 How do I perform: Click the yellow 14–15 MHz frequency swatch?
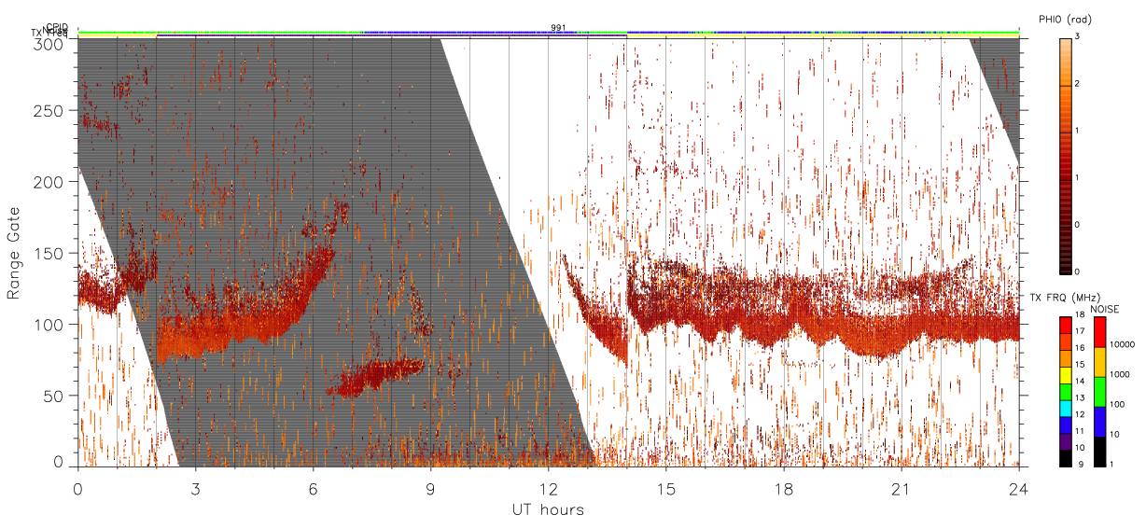[x=1065, y=375]
